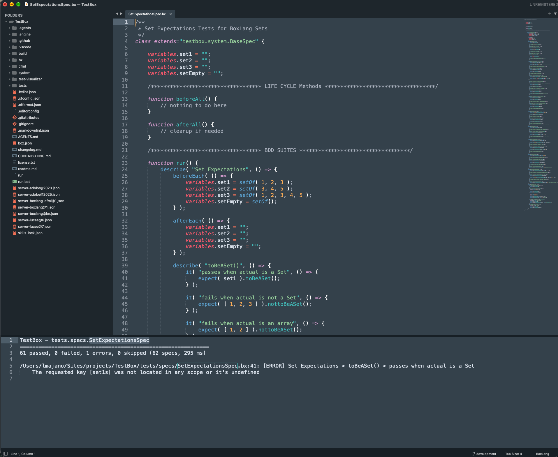Viewport: 558px width, 457px height.
Task: Expand the build folder arrow
Action: point(9,54)
